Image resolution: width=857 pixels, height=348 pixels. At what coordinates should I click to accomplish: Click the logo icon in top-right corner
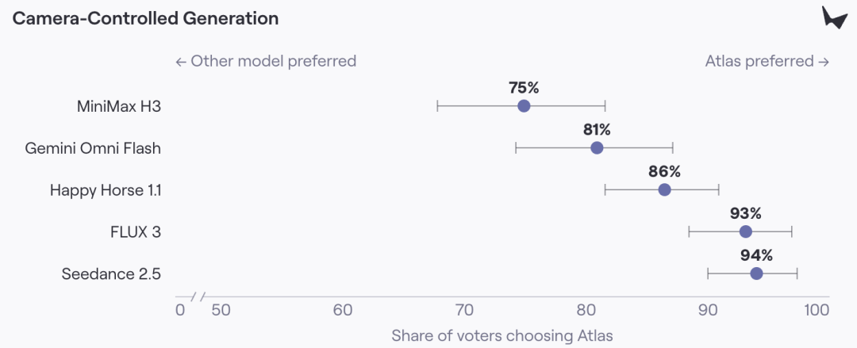(x=835, y=18)
